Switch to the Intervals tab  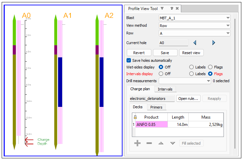click(165, 89)
